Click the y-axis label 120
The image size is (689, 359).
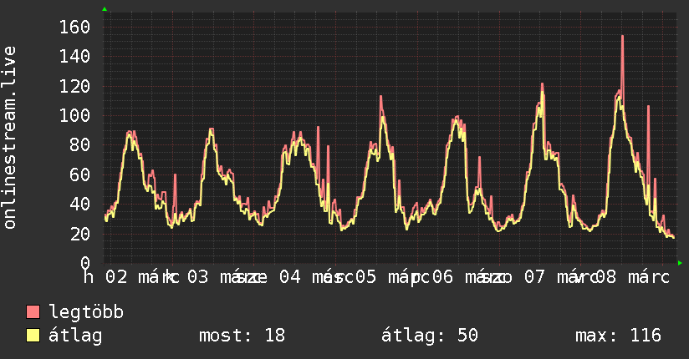(74, 86)
